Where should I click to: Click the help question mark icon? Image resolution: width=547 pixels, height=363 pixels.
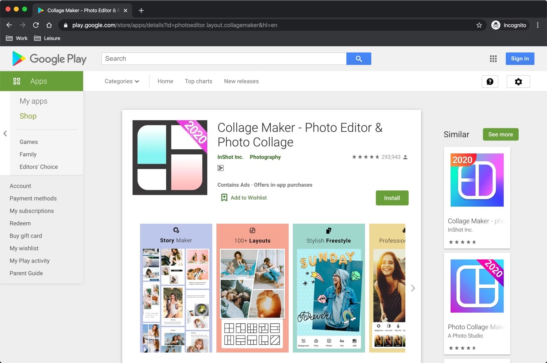pos(490,81)
